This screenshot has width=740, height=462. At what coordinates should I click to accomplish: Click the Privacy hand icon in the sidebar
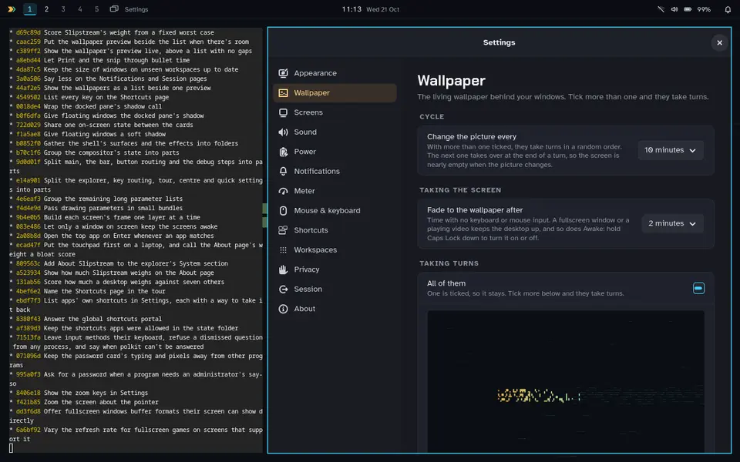click(x=283, y=269)
